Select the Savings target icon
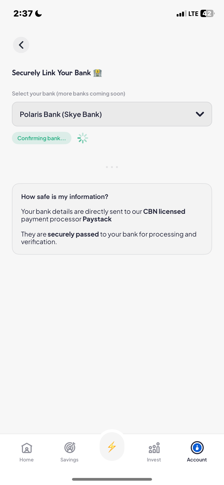The width and height of the screenshot is (224, 485). pos(70,448)
